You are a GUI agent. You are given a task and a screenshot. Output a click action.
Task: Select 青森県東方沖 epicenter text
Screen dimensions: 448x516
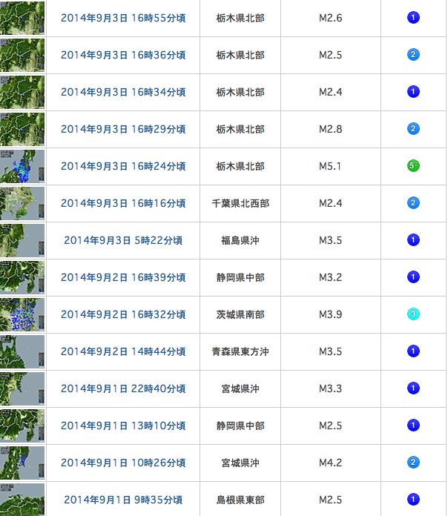(240, 351)
